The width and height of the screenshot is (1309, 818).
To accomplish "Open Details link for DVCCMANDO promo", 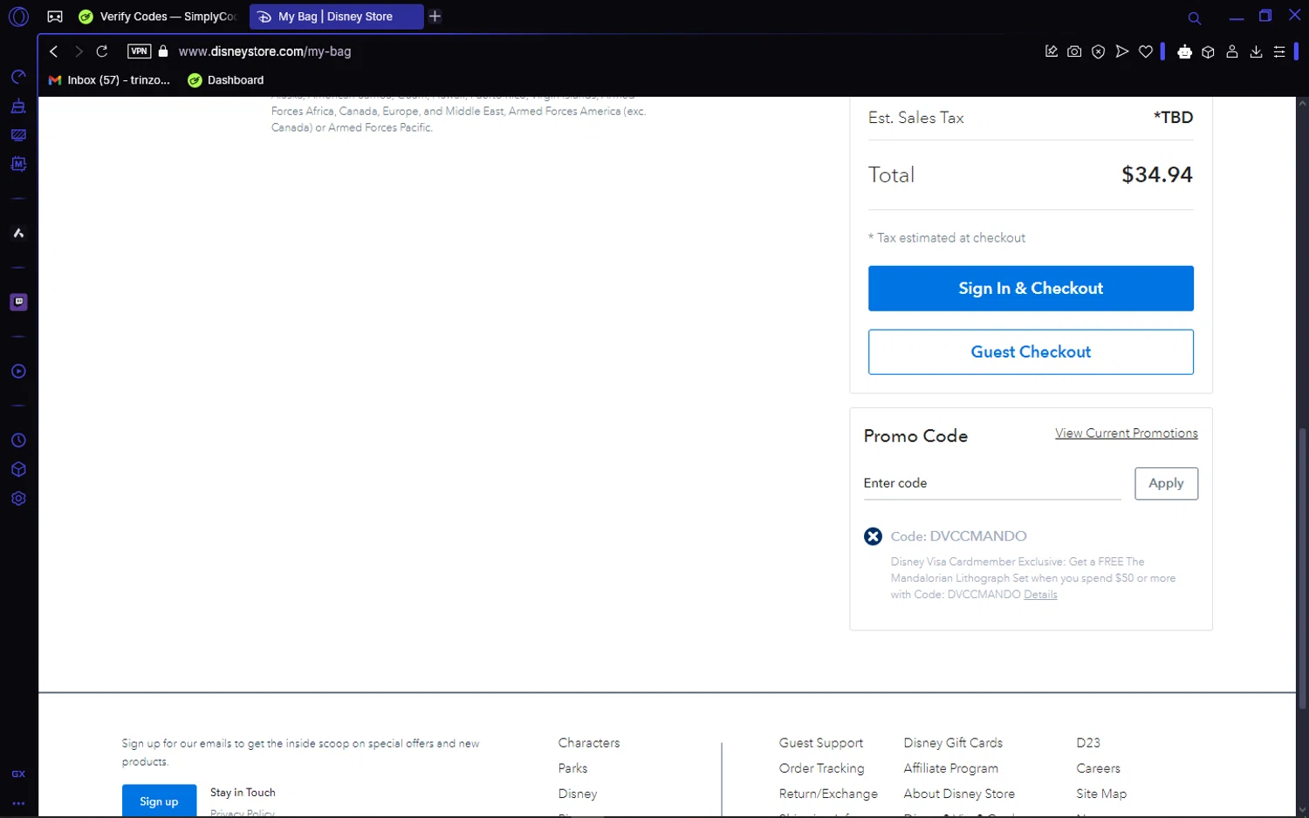I will click(1040, 595).
